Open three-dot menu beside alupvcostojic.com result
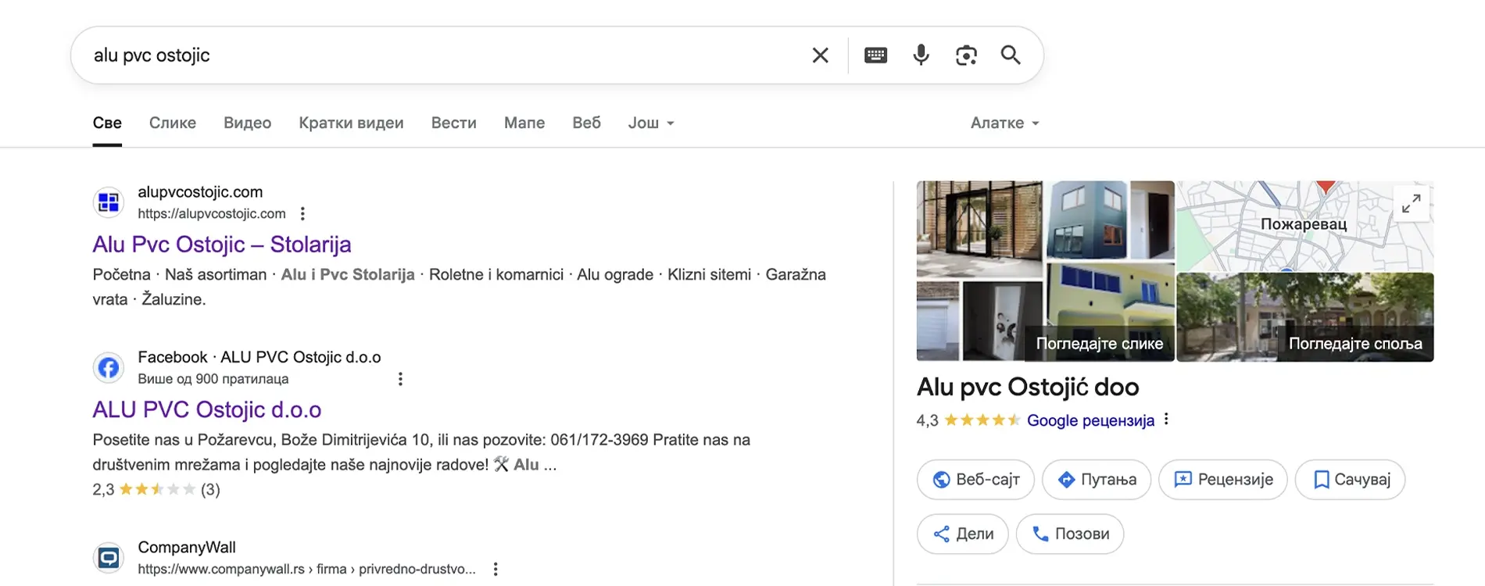This screenshot has height=586, width=1485. [302, 213]
